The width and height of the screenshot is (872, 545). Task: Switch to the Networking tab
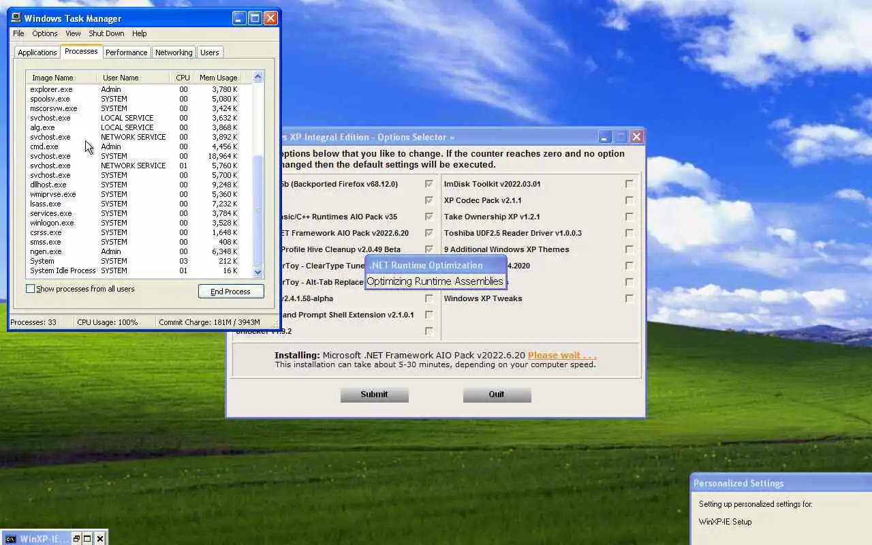tap(174, 52)
